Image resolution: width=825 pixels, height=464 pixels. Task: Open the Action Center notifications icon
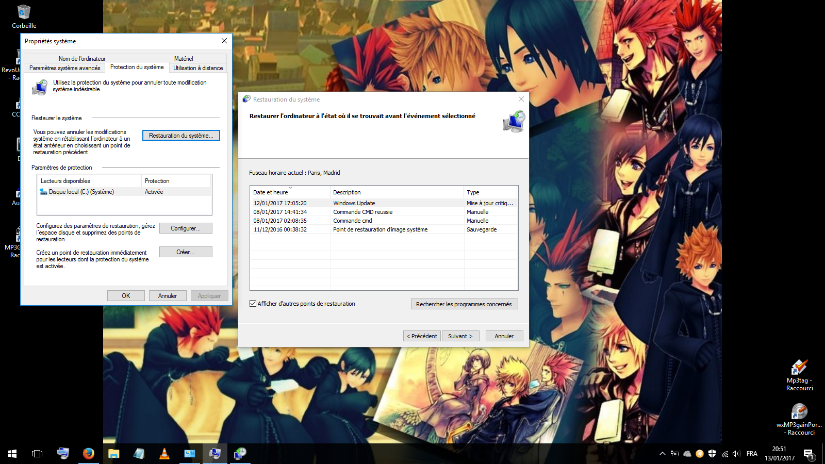[808, 454]
